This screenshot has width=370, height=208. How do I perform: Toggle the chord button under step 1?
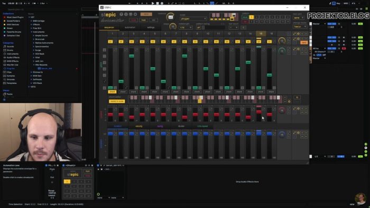112,92
